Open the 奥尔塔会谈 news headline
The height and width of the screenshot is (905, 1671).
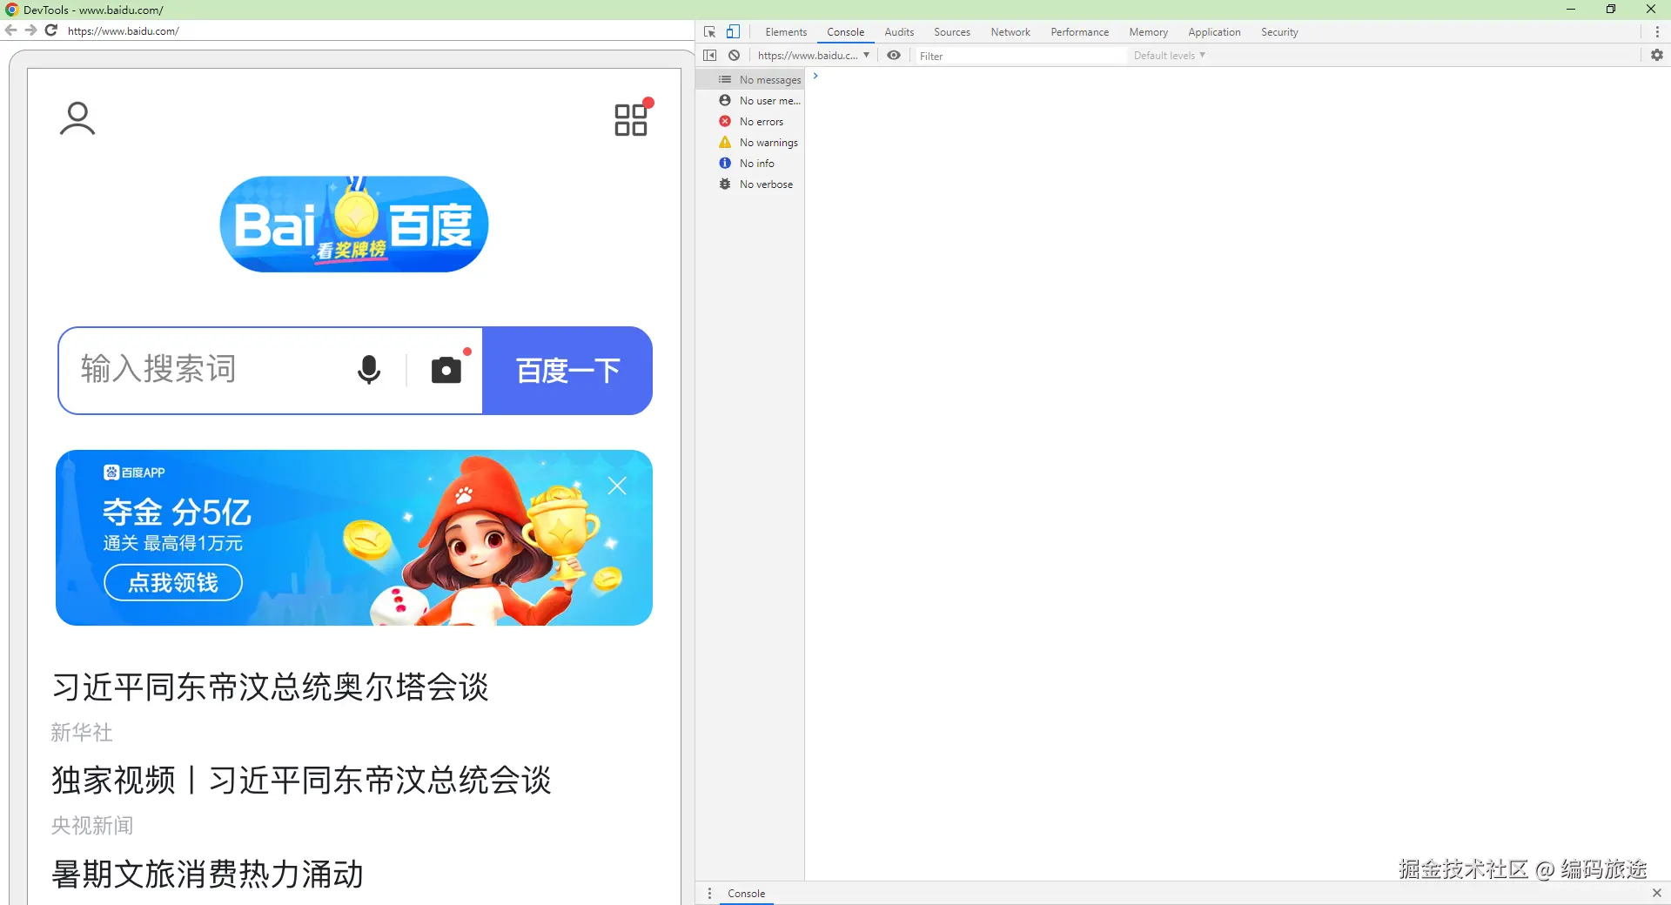270,687
